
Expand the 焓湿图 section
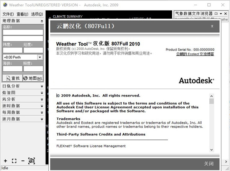pos(41,93)
